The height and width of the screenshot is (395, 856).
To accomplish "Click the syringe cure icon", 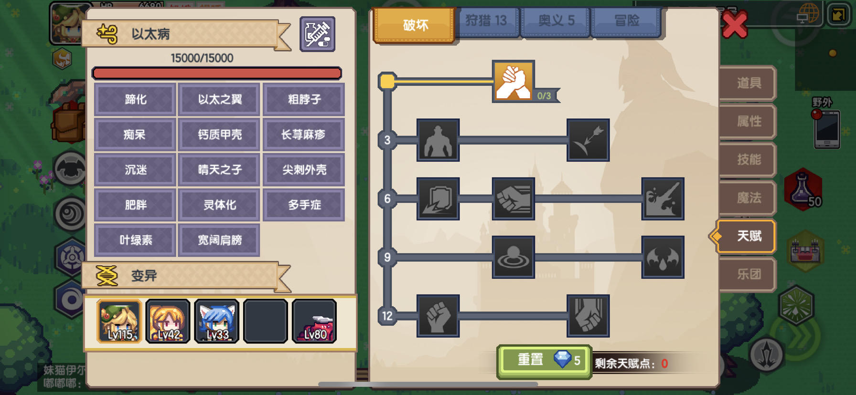I will (x=318, y=34).
